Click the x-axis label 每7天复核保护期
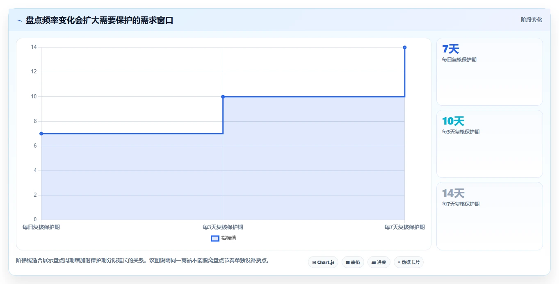The height and width of the screenshot is (284, 559). [x=404, y=227]
